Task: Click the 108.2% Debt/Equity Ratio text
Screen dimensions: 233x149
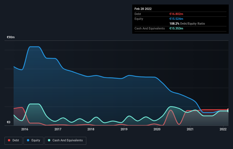Action: (x=187, y=24)
